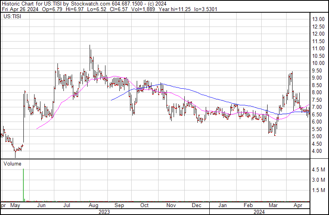
Task: Click the 10.00 price axis label
Action: [x=318, y=63]
